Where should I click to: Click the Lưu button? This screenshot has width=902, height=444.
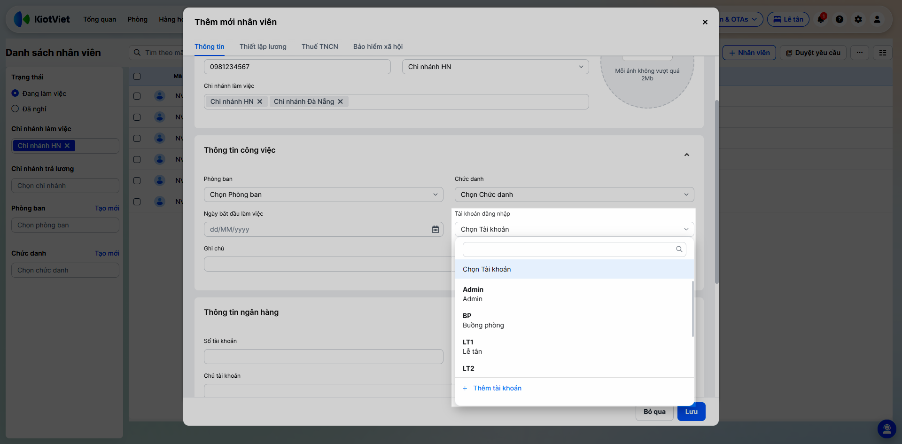[x=692, y=412]
